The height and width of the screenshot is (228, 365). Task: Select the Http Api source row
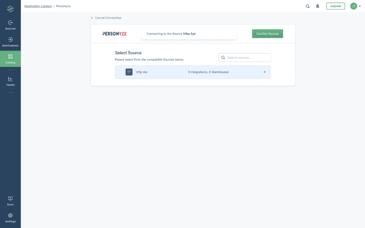pos(193,72)
